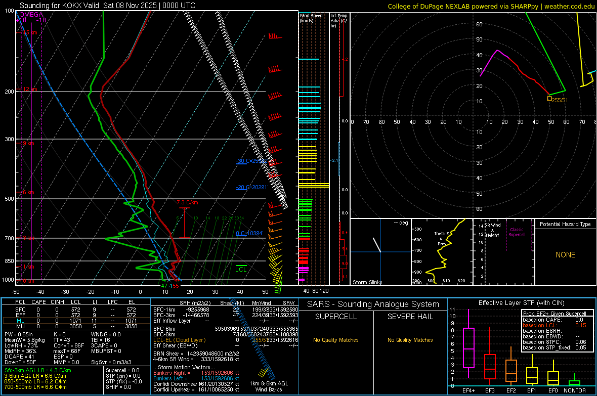Click the CAPE column header

tap(38, 302)
